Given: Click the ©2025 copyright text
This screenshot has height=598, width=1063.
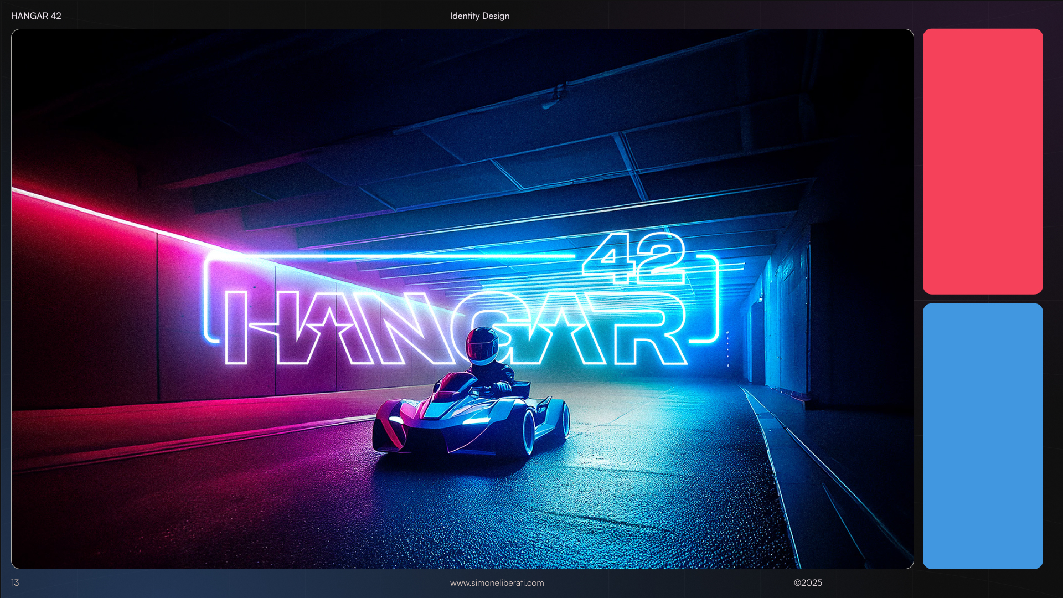Looking at the screenshot, I should tap(808, 582).
